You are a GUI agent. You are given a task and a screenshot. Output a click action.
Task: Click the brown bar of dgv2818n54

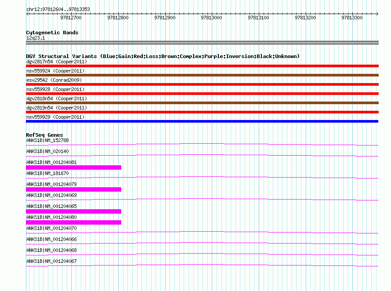click(202, 103)
